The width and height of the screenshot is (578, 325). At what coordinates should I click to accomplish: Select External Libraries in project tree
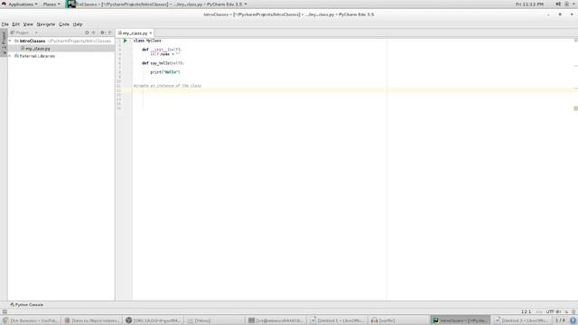pos(37,56)
